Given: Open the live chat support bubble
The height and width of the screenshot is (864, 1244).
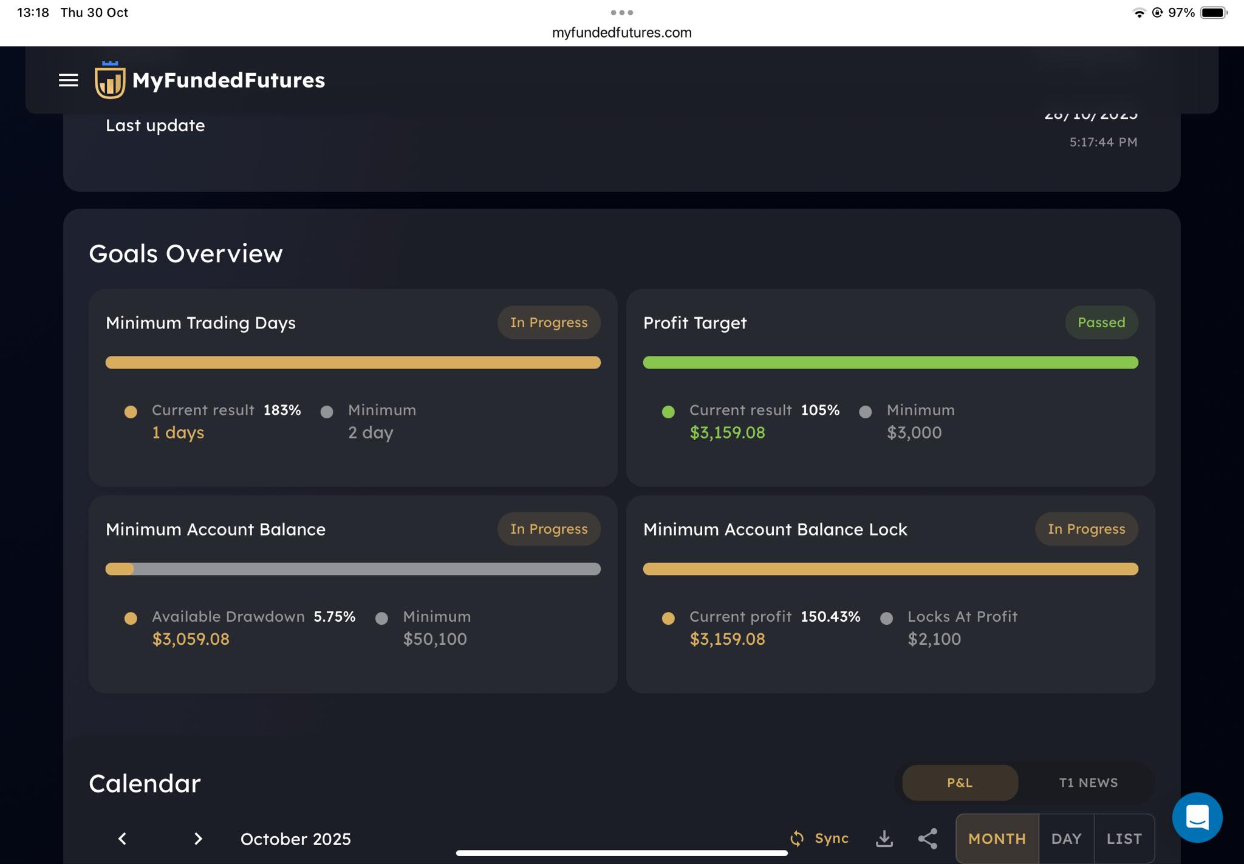Looking at the screenshot, I should click(x=1197, y=817).
